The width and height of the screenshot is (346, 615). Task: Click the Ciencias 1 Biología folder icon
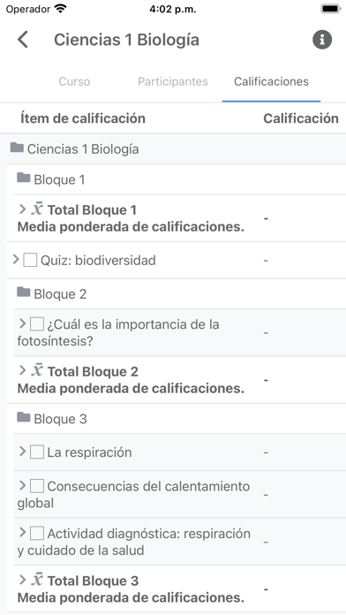coord(17,148)
